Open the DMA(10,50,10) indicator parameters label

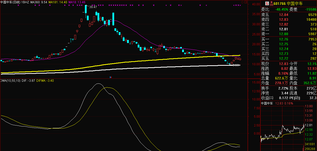pyautogui.click(x=10, y=81)
